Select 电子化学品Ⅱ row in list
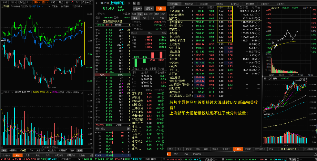This screenshot has width=317, height=161. coord(214,41)
